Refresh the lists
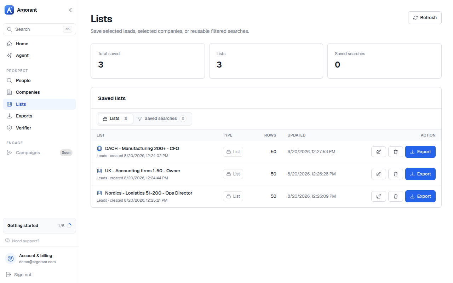This screenshot has height=283, width=453. pyautogui.click(x=425, y=18)
